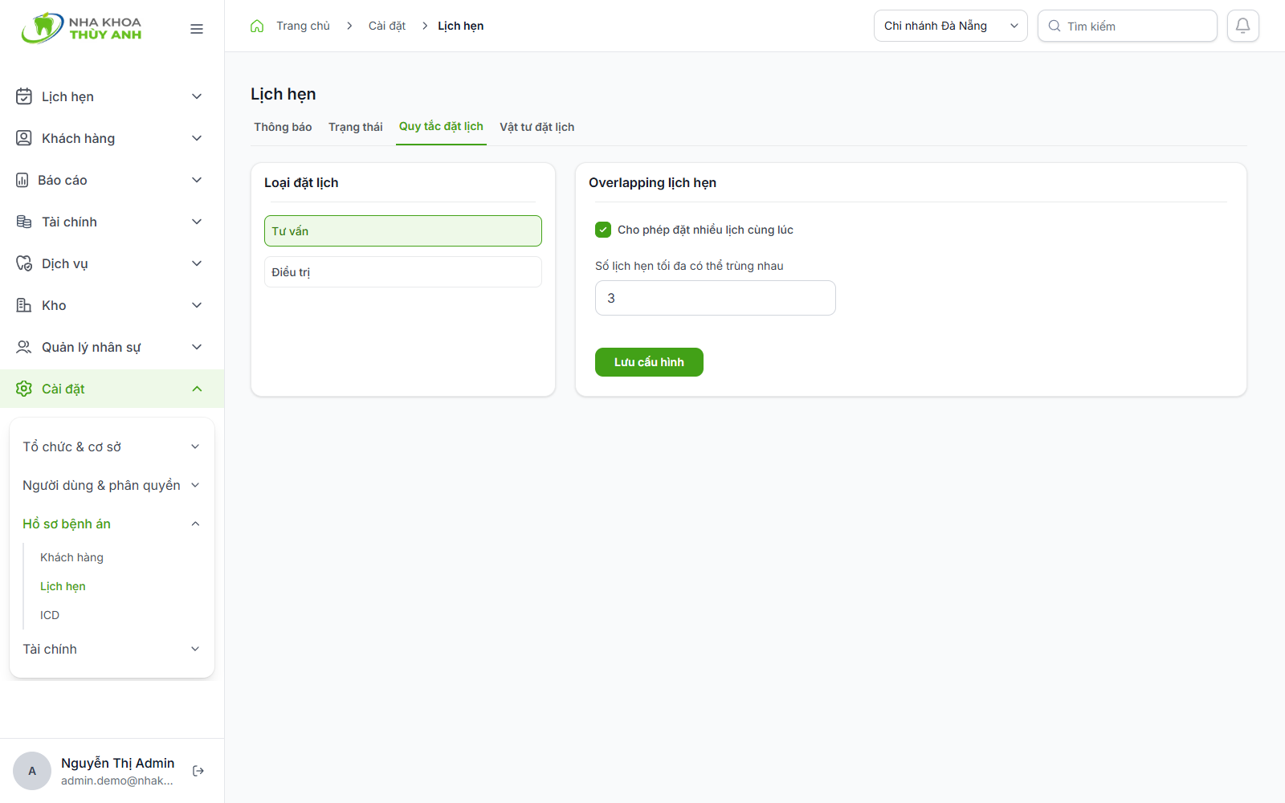Click the Báo cáo chart icon
The image size is (1285, 803).
22,180
